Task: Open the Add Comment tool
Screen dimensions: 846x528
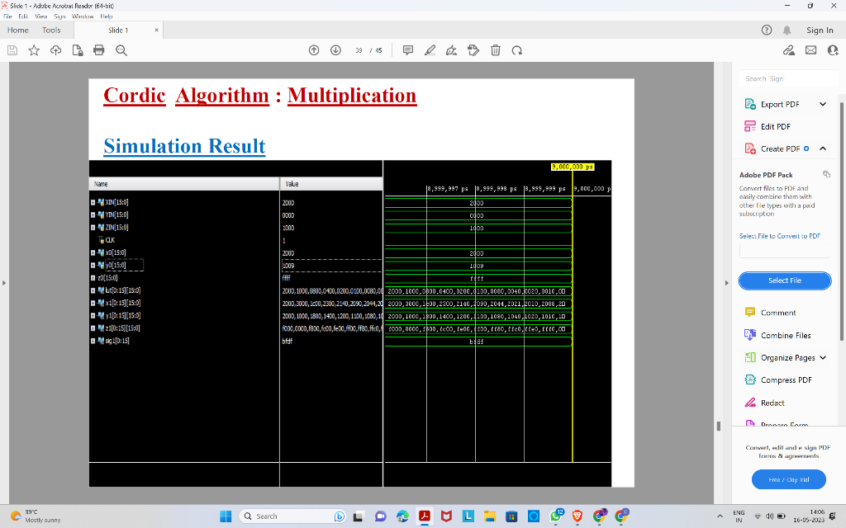Action: (407, 49)
